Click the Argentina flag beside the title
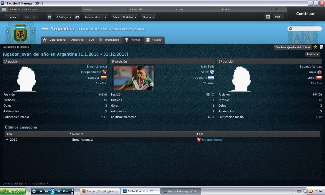This screenshot has height=195, width=325. pyautogui.click(x=44, y=29)
